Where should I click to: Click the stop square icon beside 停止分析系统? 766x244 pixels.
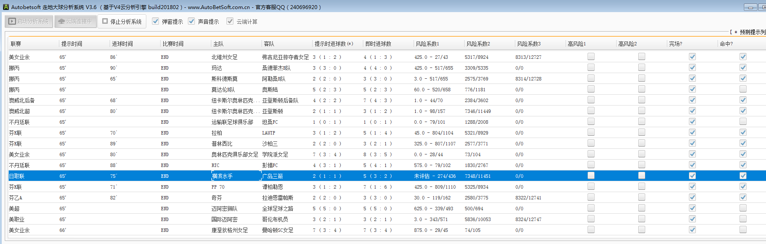(105, 21)
